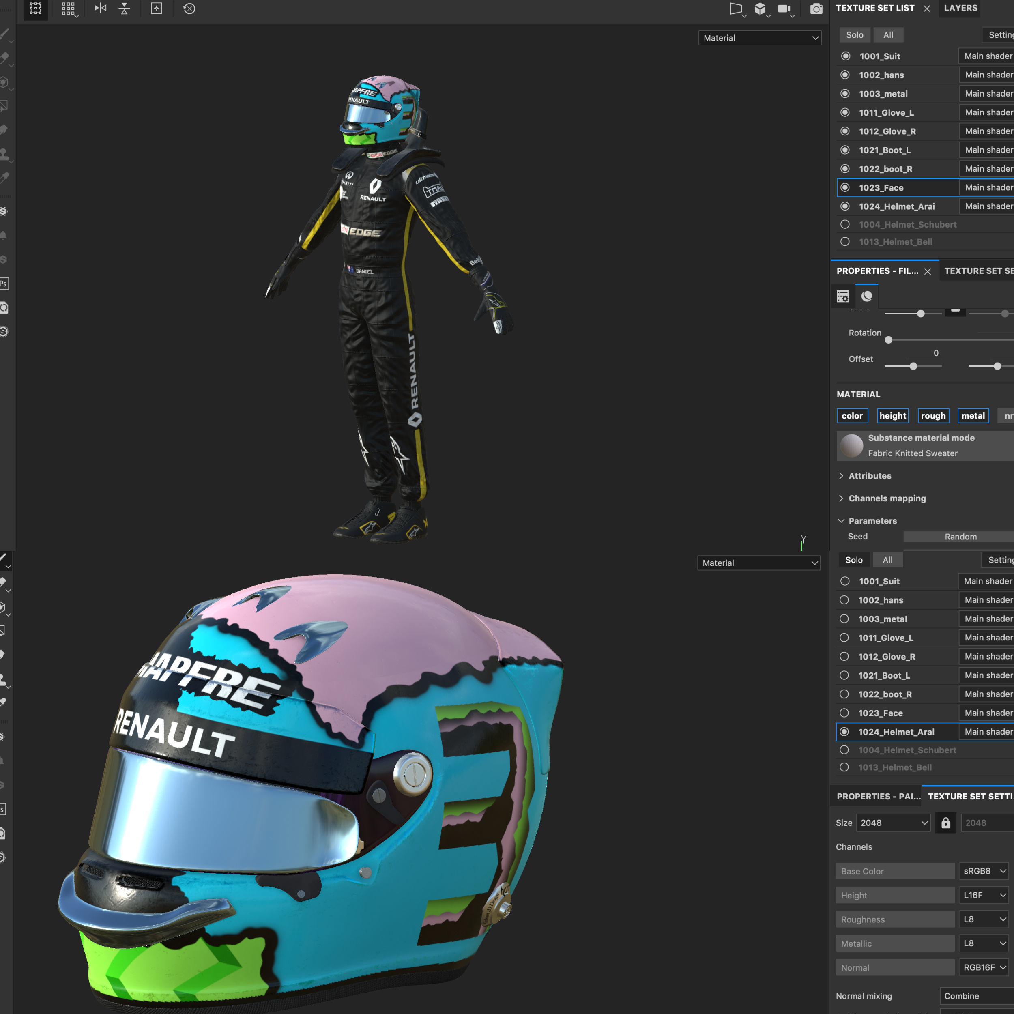Screen dimensions: 1014x1014
Task: Select the grayed-out Paint brush tool
Action: pos(4,34)
